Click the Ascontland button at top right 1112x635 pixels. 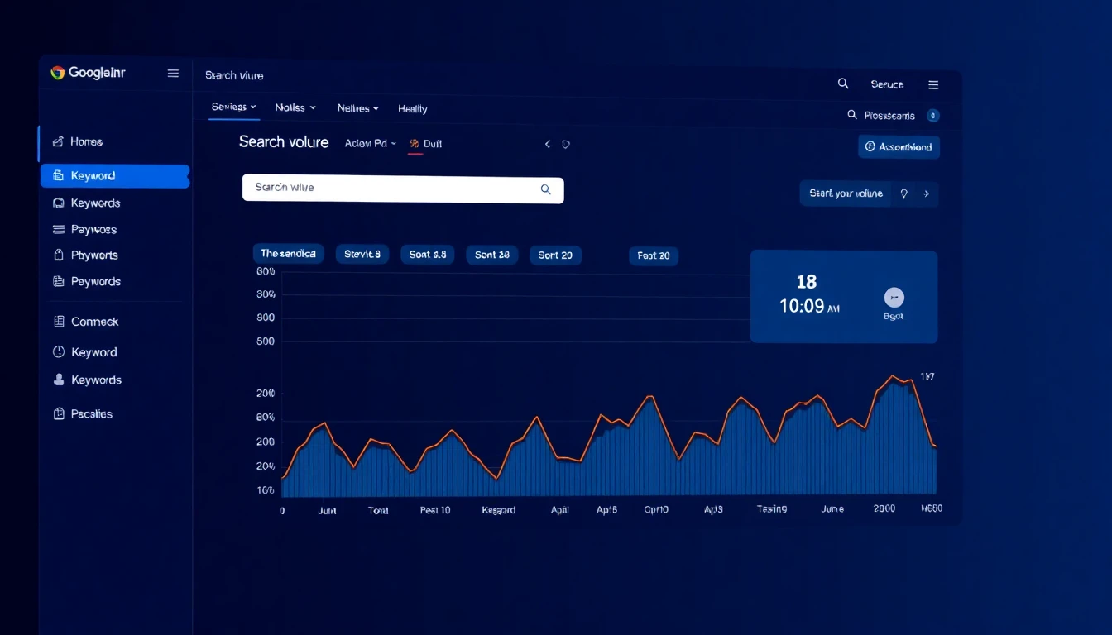(899, 146)
